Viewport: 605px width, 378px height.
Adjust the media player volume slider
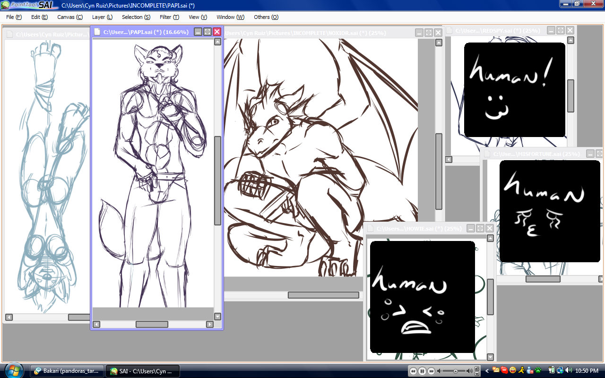click(455, 371)
